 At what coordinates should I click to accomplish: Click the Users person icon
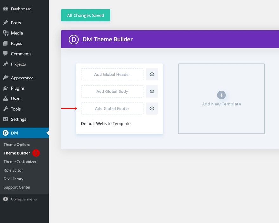[x=5, y=98]
